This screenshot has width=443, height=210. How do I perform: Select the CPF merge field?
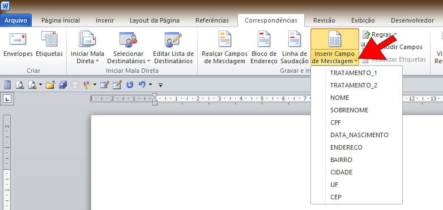point(356,123)
